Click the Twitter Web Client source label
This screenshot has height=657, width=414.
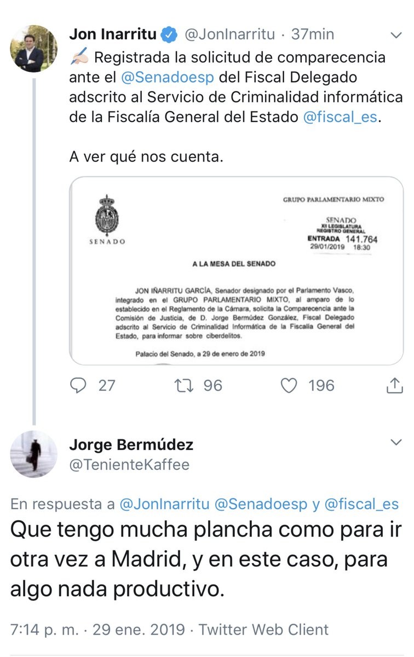tap(263, 630)
